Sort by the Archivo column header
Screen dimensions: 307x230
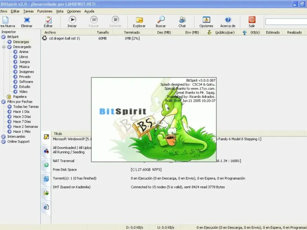coord(66,33)
